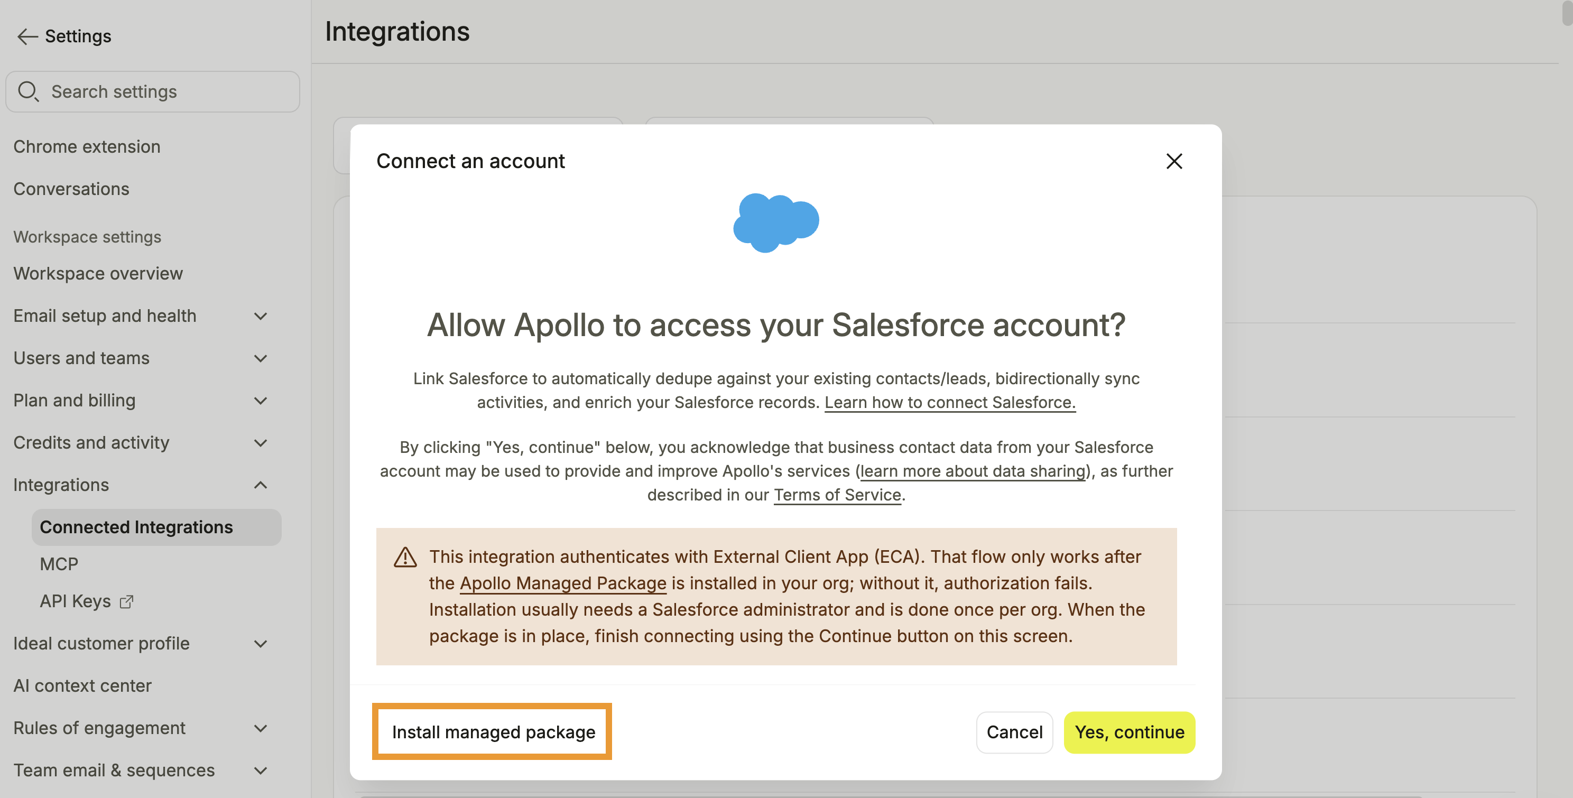This screenshot has width=1573, height=798.
Task: Open the AI context center page
Action: click(82, 685)
